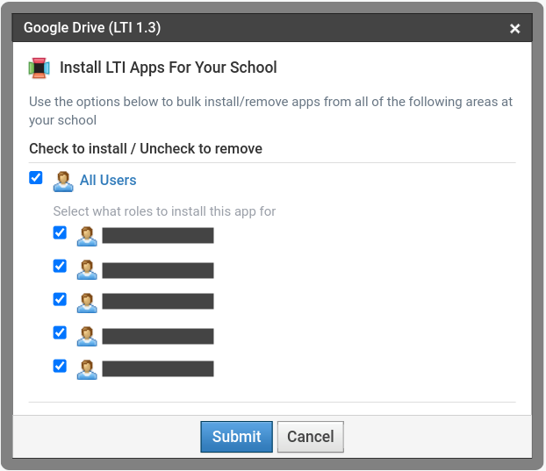Submit the LTI app install settings

[236, 437]
